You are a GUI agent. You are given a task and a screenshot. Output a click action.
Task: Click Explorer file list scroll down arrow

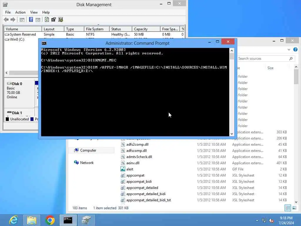point(296,202)
